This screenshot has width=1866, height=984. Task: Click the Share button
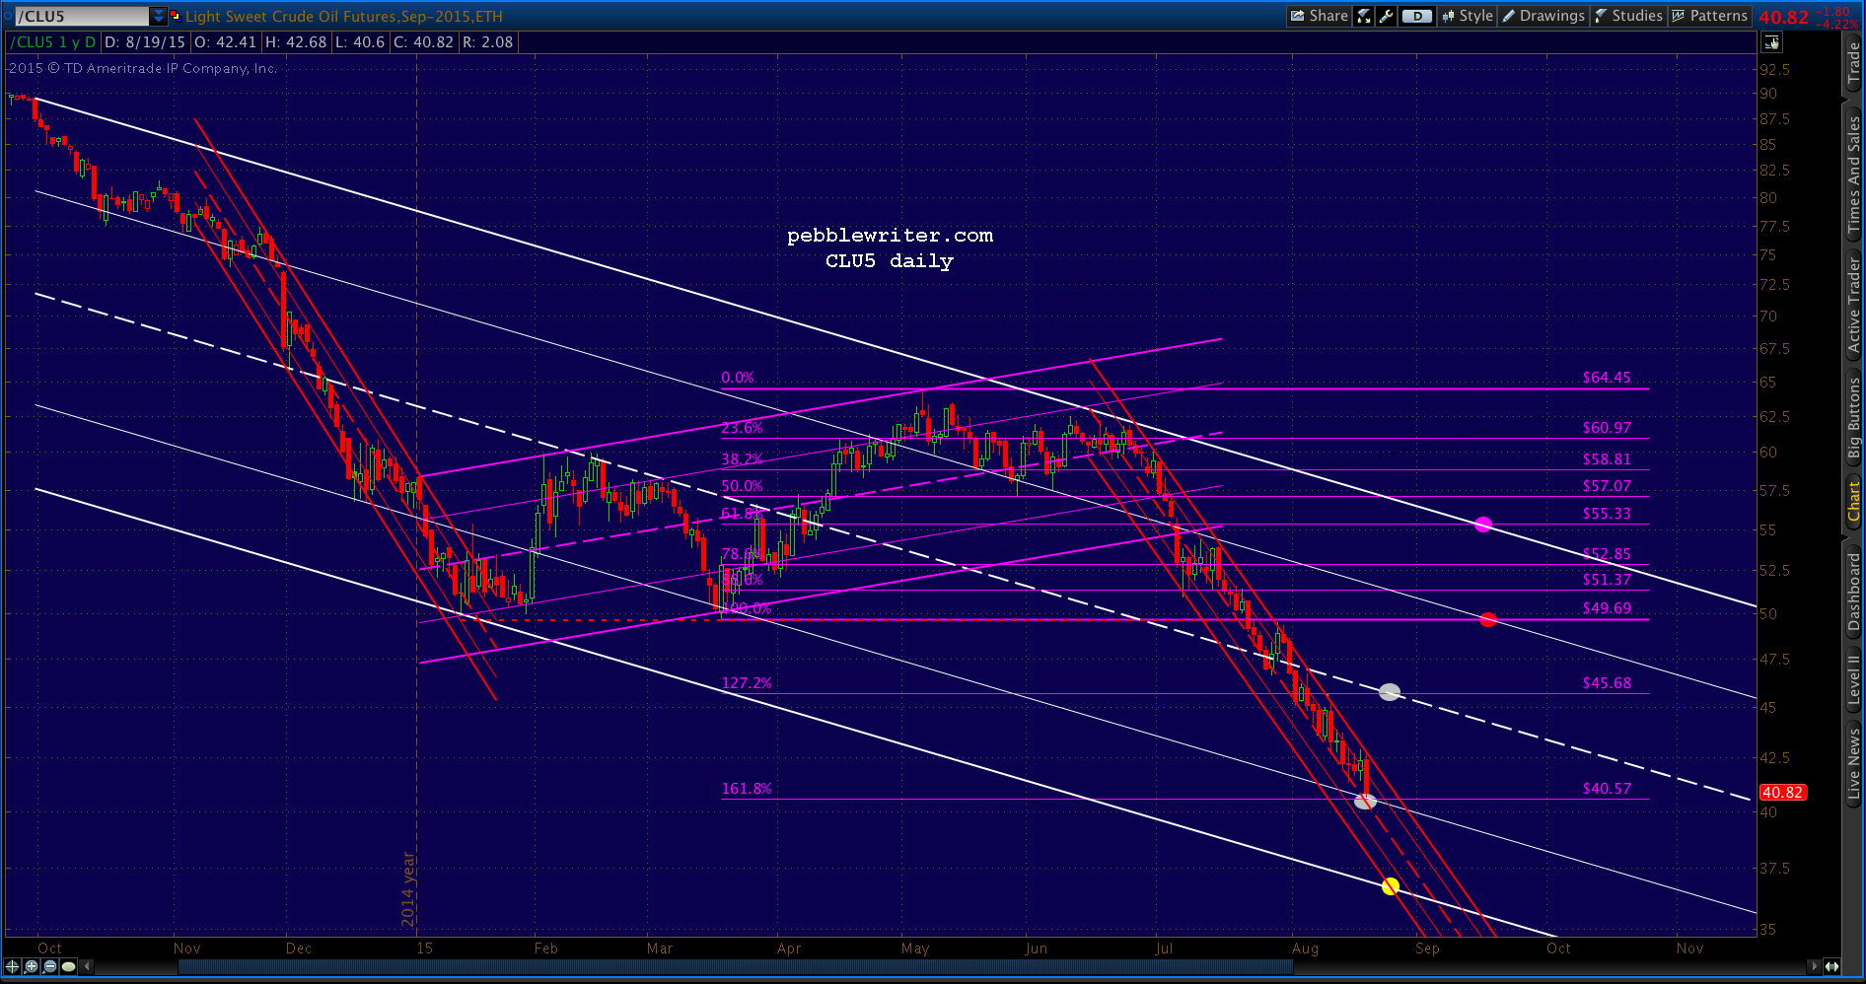click(x=1320, y=16)
